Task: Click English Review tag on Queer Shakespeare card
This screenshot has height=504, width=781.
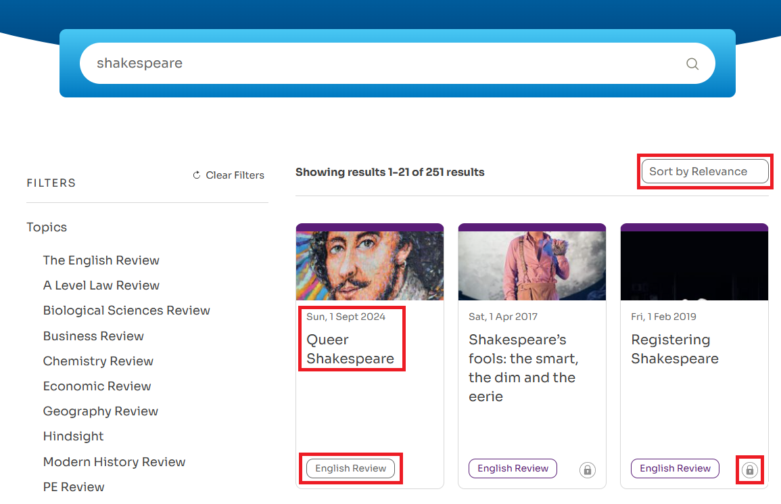Action: coord(350,468)
